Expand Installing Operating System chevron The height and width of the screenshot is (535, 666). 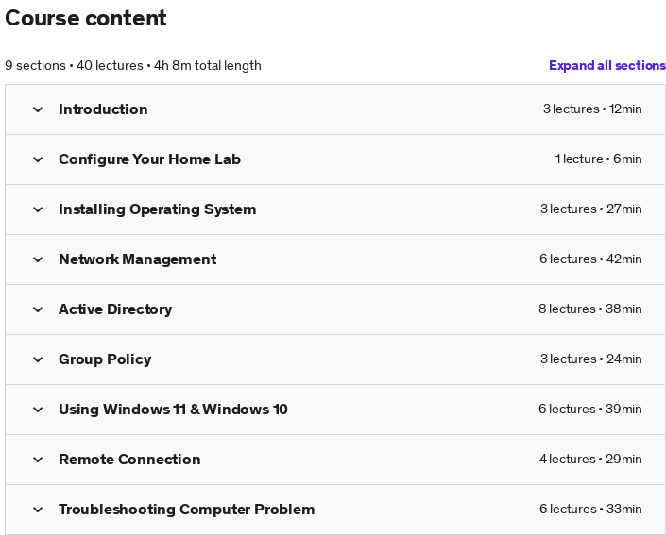(38, 209)
